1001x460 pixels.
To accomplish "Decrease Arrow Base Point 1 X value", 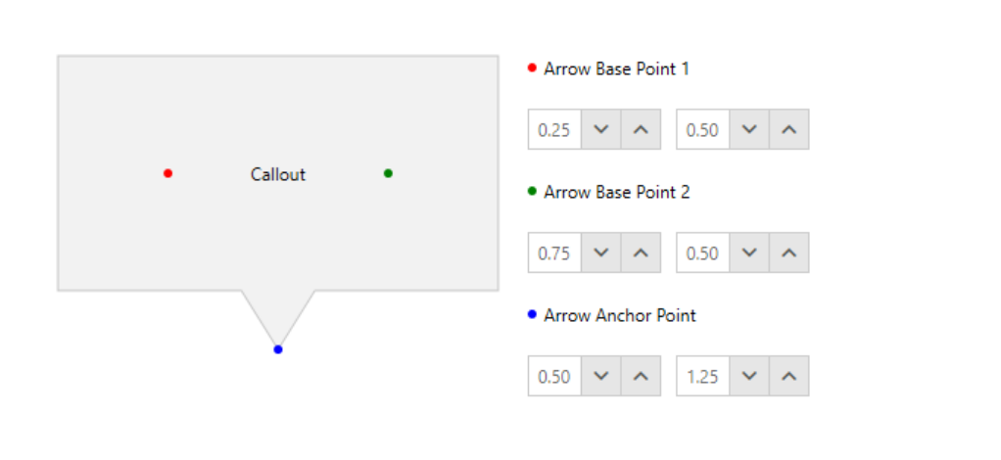I will [601, 129].
